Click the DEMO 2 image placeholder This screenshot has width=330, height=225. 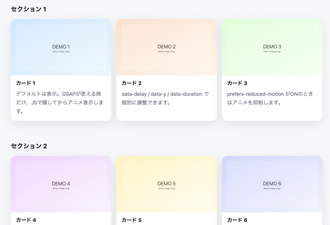pyautogui.click(x=166, y=47)
